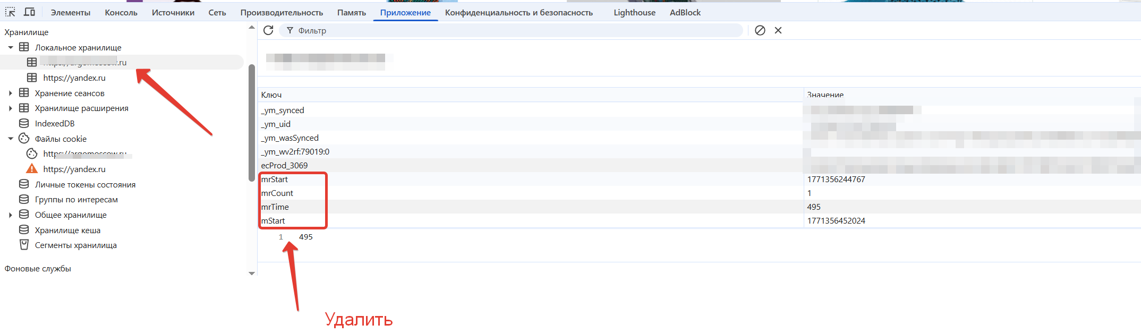
Task: Click the clear all entries icon
Action: point(760,30)
